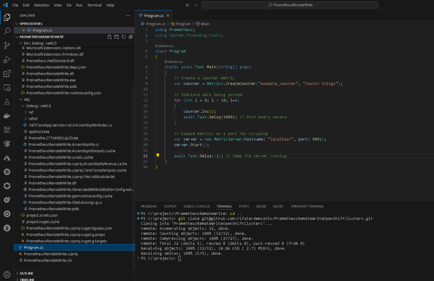The height and width of the screenshot is (281, 434).
Task: Switch to the OpenShift Terminal tab
Action: [307, 206]
